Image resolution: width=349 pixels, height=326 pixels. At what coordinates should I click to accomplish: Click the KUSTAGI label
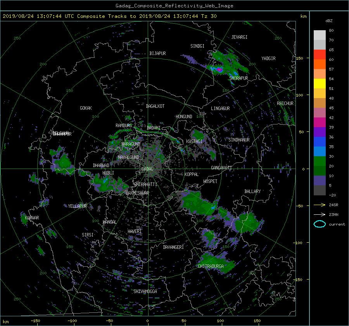(x=194, y=141)
